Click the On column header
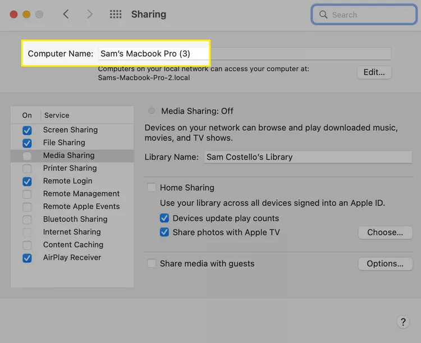This screenshot has width=421, height=343. [x=27, y=116]
